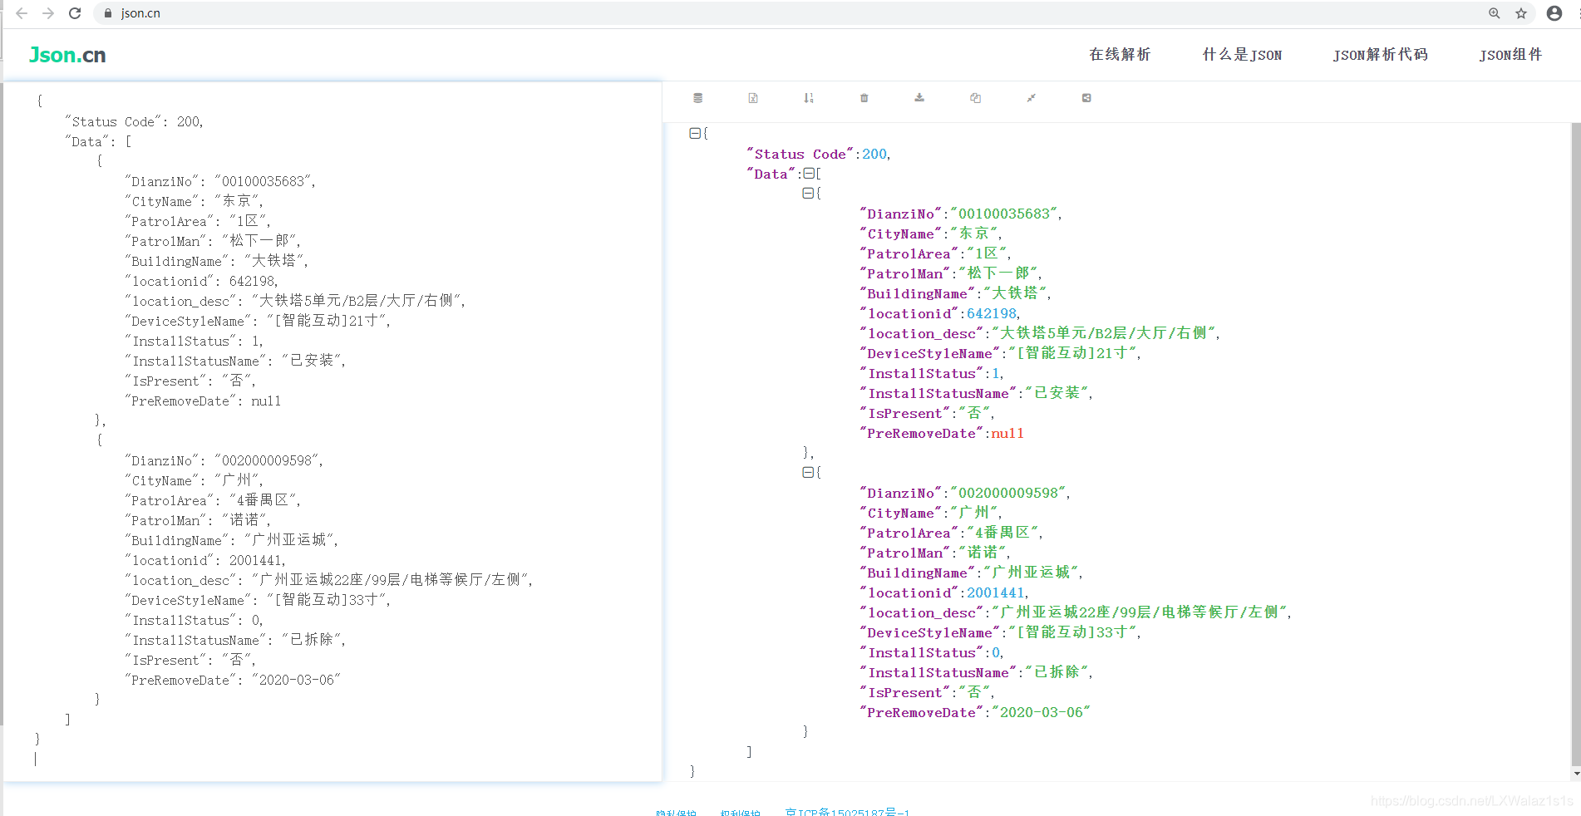Viewport: 1581px width, 816px height.
Task: Collapse the second object with DianziNo 002000009598
Action: pyautogui.click(x=808, y=472)
